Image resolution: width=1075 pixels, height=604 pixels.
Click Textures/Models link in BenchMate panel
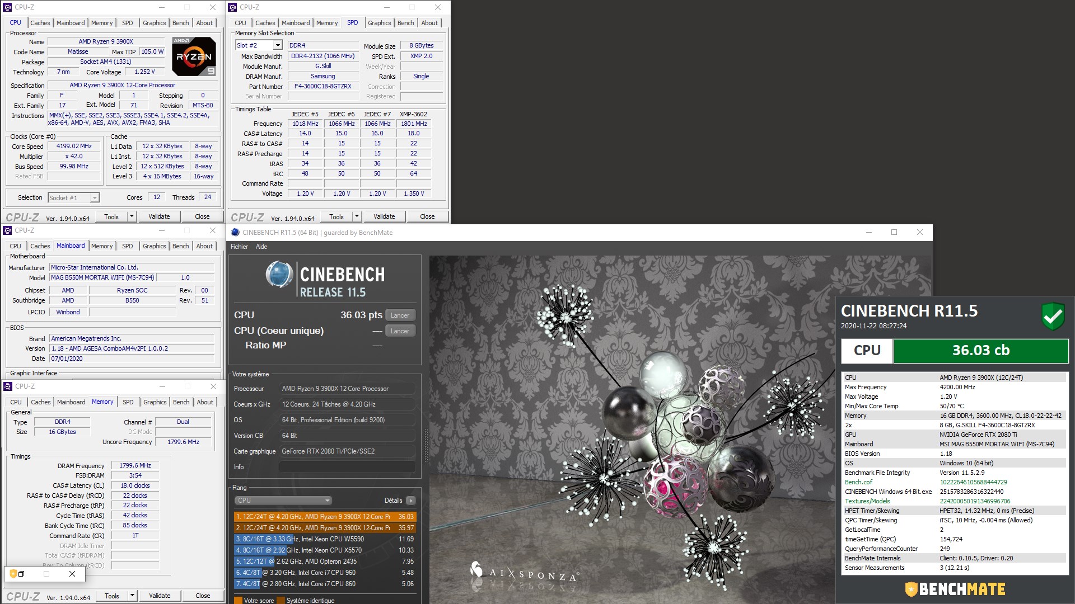click(x=867, y=501)
